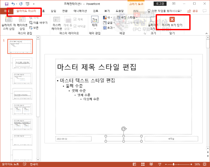
Task: Click the 다섯째 수준 bullet text
Action: 91,99
